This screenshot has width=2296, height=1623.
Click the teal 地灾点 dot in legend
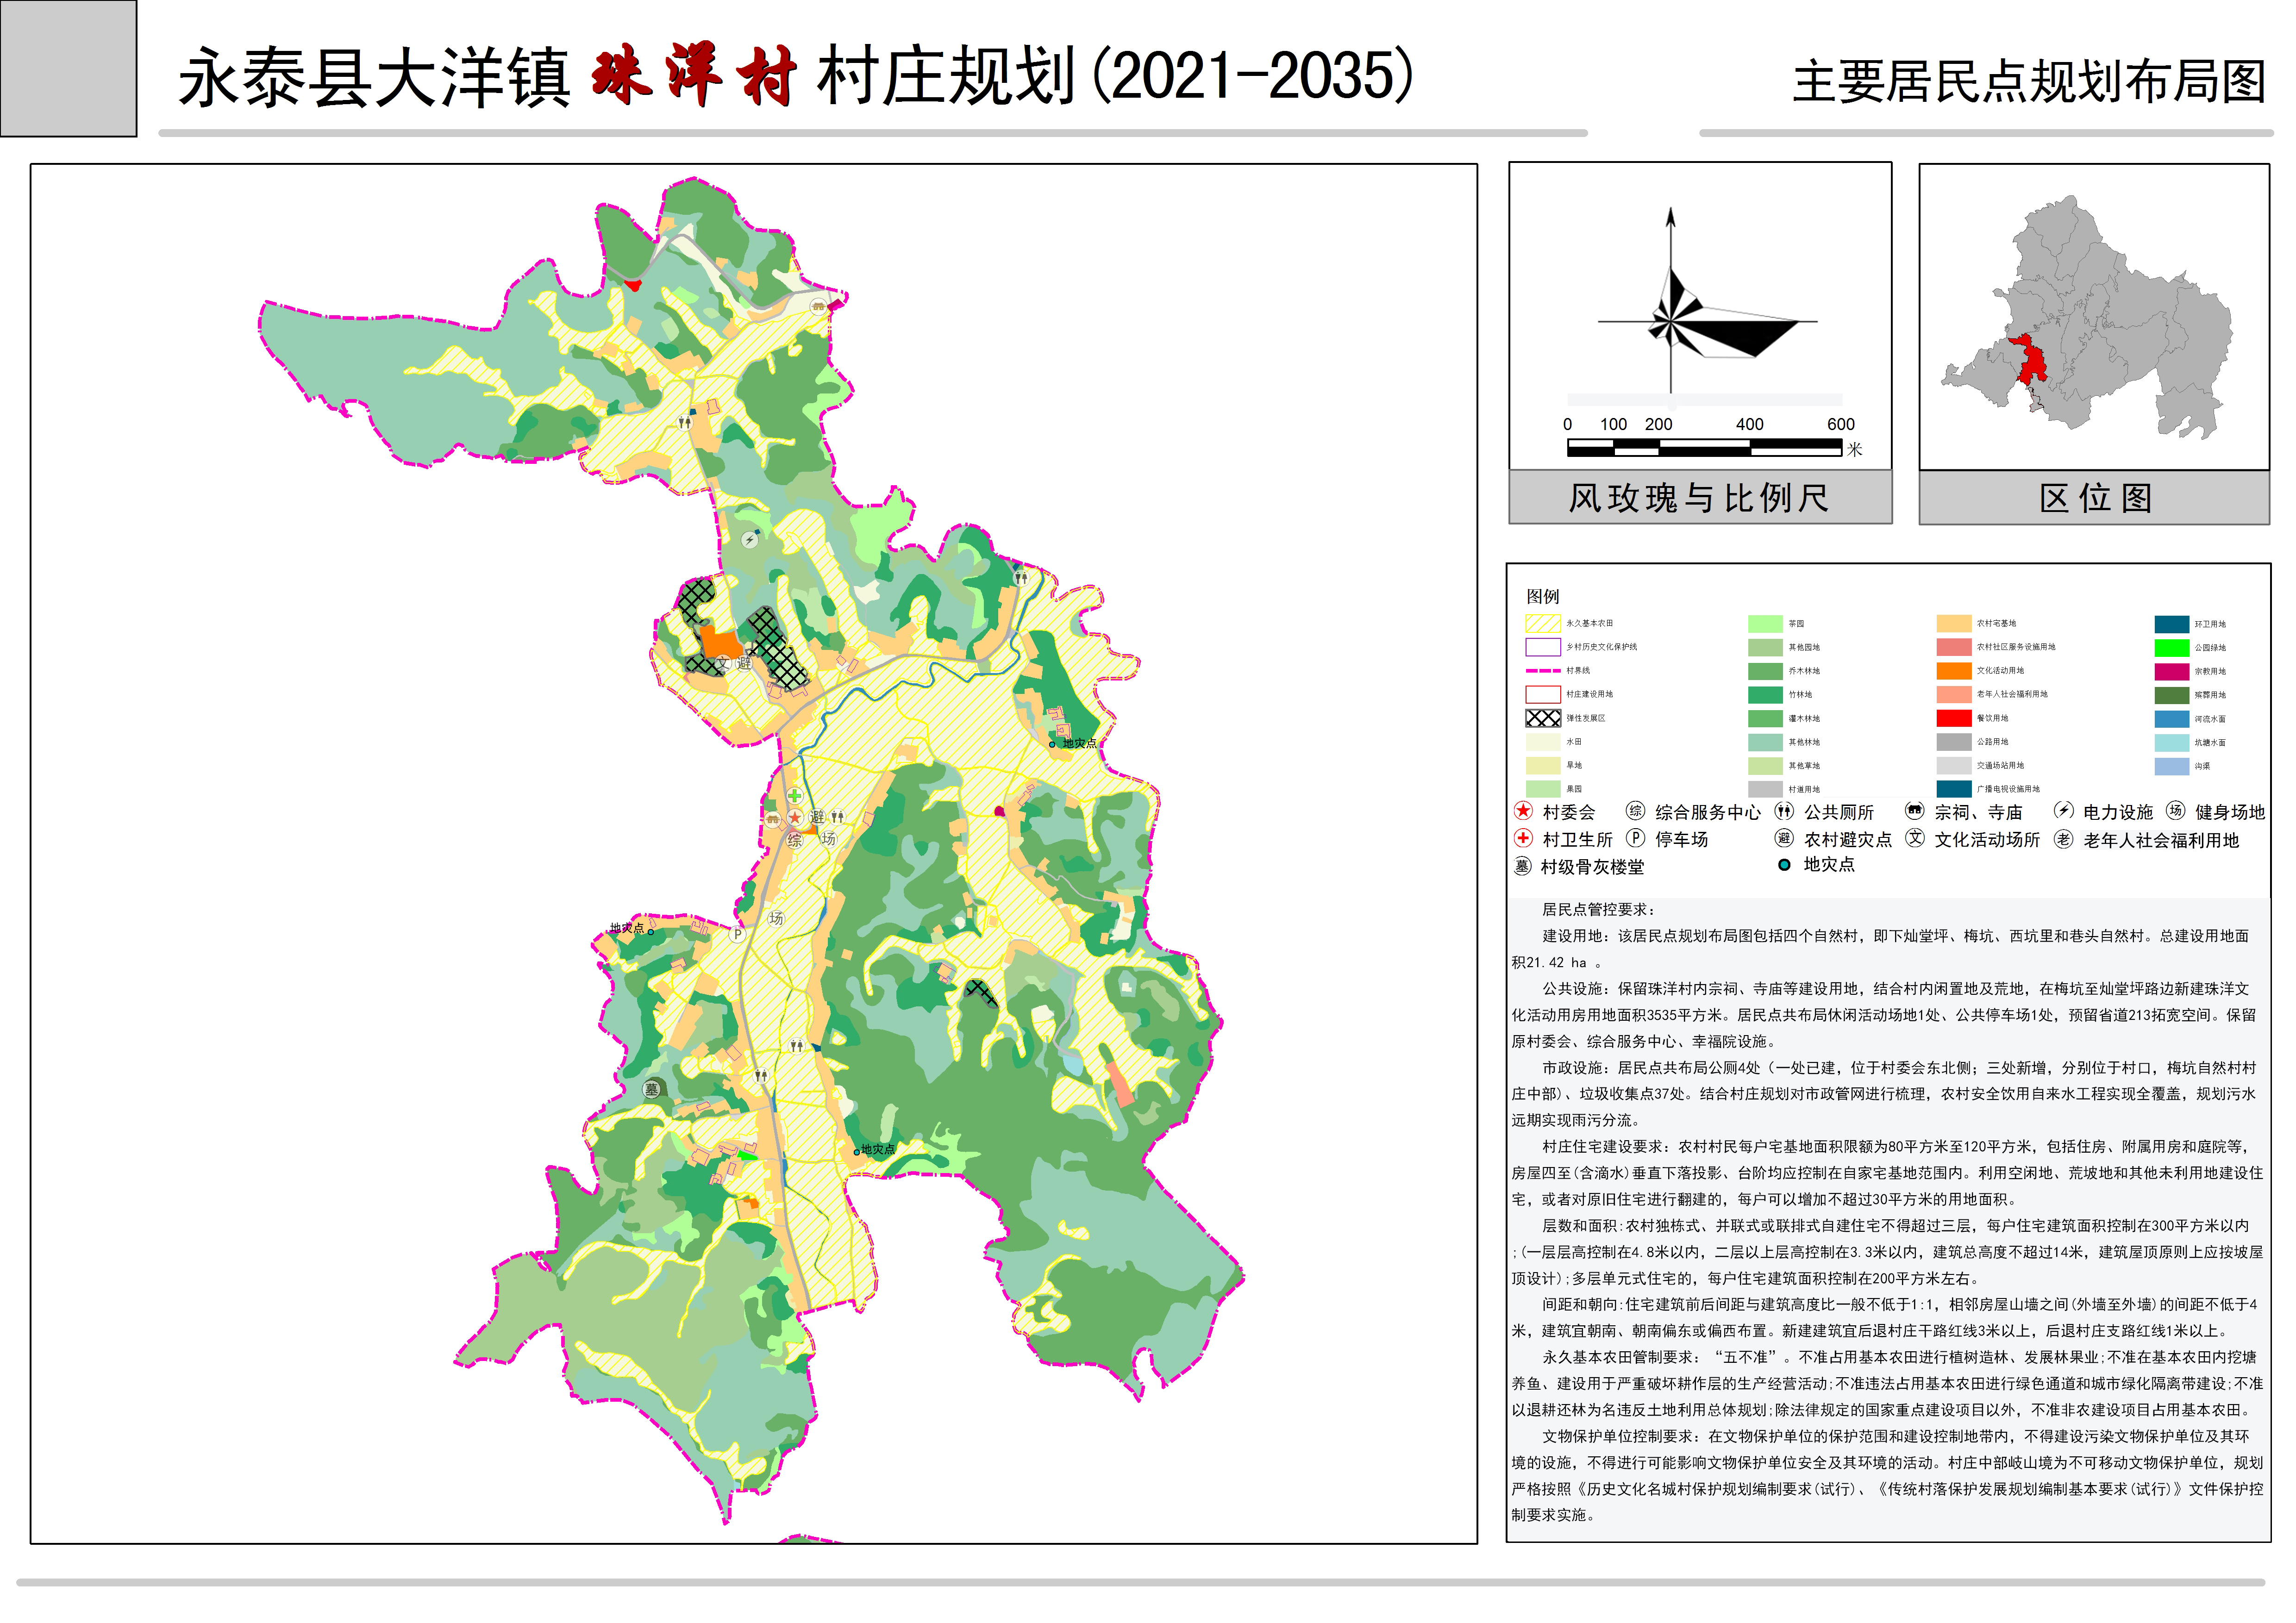(x=1784, y=865)
